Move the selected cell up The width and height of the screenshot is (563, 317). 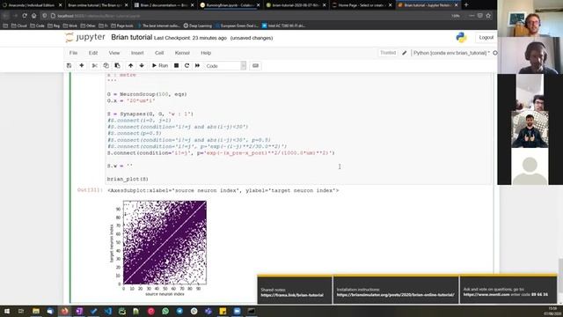coord(131,66)
